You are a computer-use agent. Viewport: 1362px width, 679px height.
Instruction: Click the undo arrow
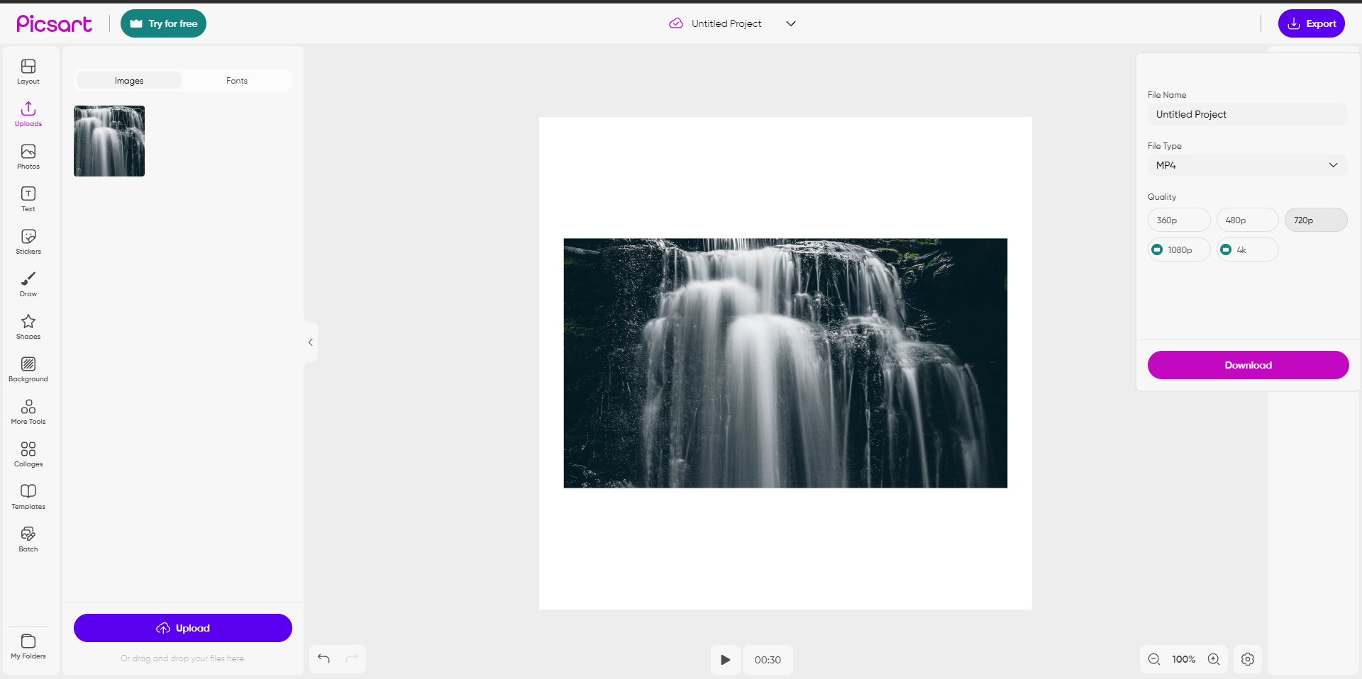(324, 658)
